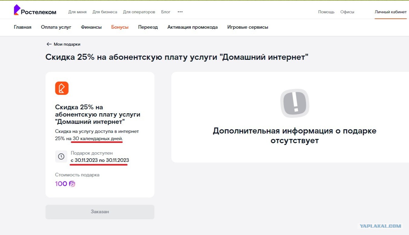Go to the Главная tab
Image resolution: width=409 pixels, height=235 pixels.
[x=23, y=27]
